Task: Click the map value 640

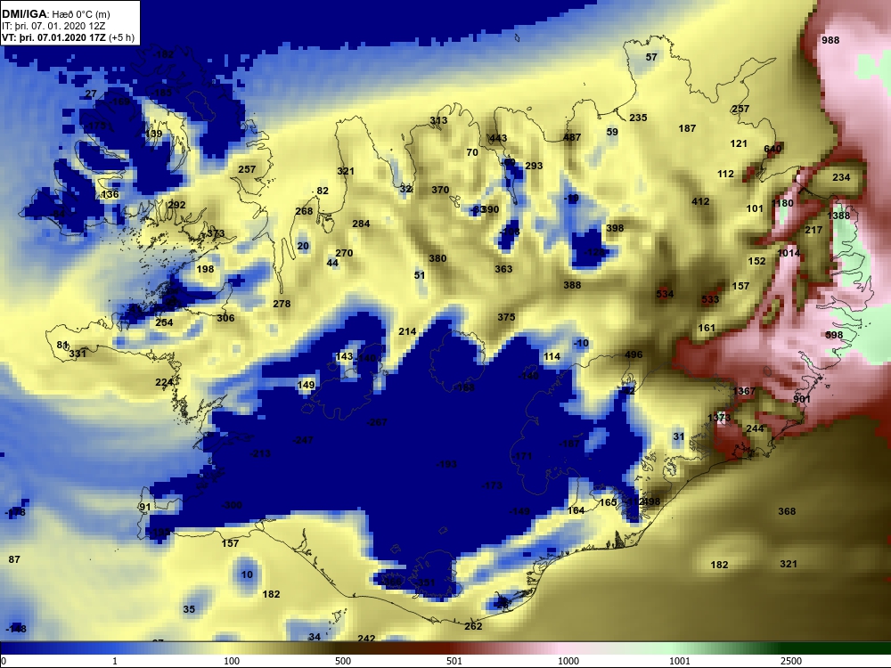Action: click(772, 149)
